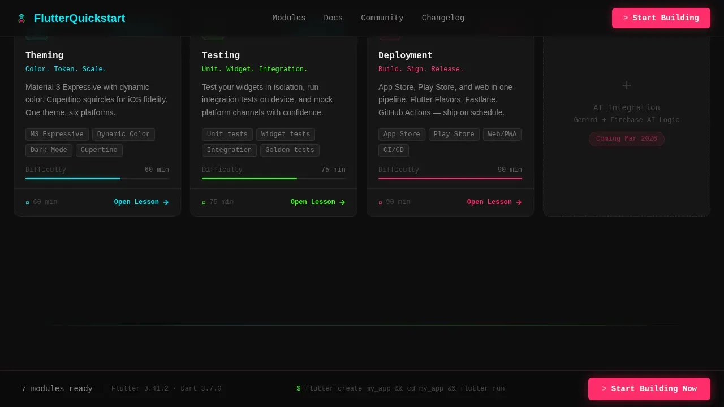Open the Theming lesson
This screenshot has width=724, height=407.
click(x=141, y=202)
